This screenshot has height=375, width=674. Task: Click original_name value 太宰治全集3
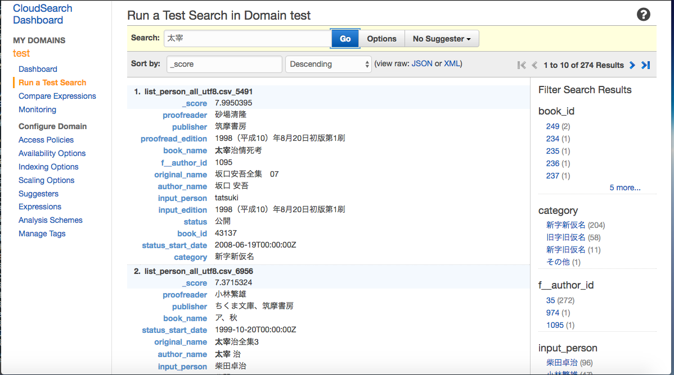point(237,342)
